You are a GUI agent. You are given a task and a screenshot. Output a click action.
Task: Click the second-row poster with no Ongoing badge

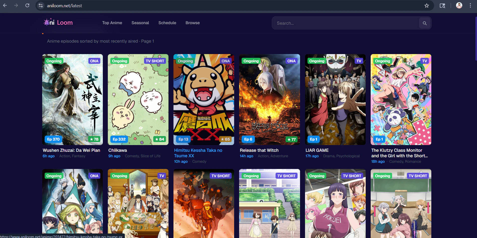point(204,203)
